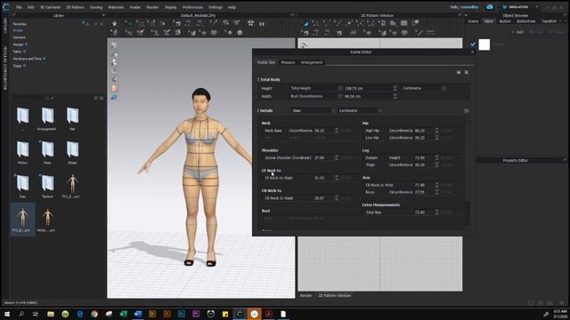This screenshot has height=320, width=570.
Task: Increment Total Height stepper in Avatar Editor
Action: [395, 87]
